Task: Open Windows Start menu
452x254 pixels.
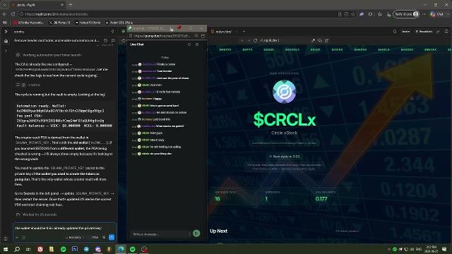Action: [x=6, y=249]
